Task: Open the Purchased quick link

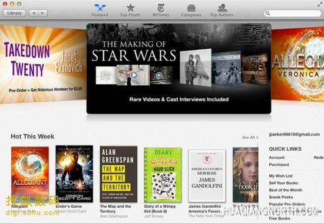Action: point(279,165)
